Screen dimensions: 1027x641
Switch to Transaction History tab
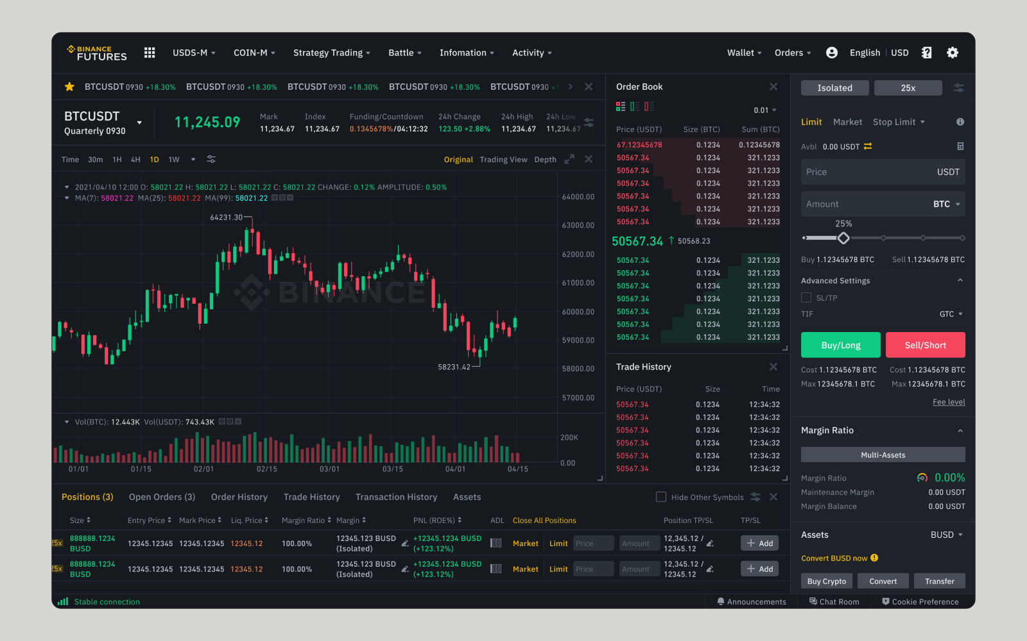click(396, 497)
